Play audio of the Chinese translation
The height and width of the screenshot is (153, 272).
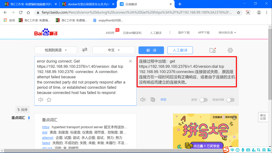[x=143, y=99]
